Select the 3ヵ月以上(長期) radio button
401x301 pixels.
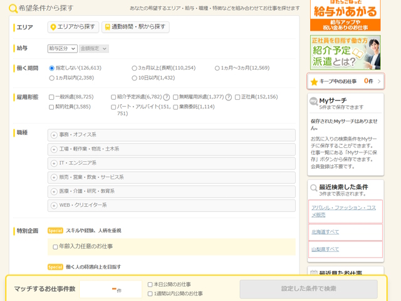135,68
